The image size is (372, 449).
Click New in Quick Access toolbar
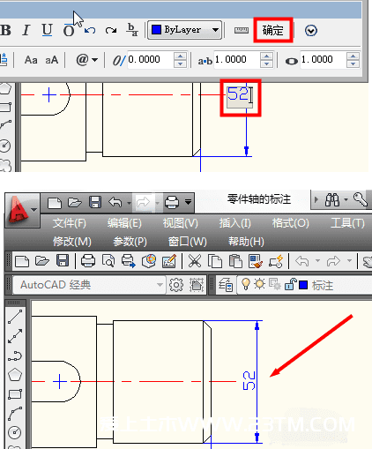pyautogui.click(x=55, y=203)
